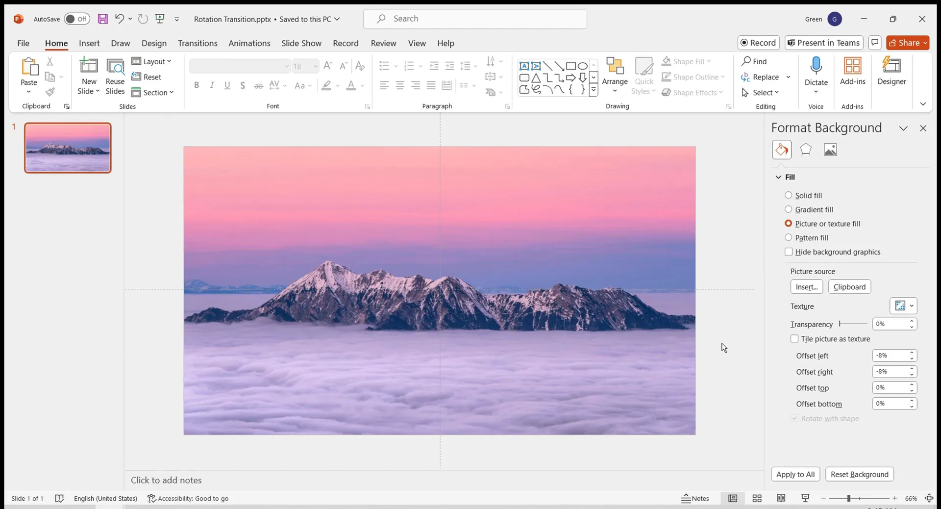Open the Picture tab in Format Background
Viewport: 941px width, 509px height.
(x=830, y=150)
